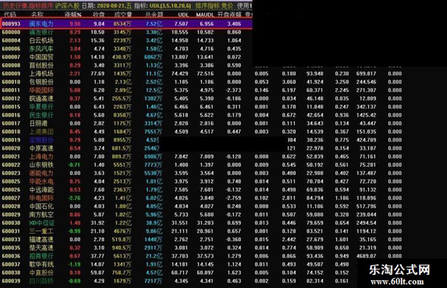
Task: Click MAUDL value 37.573
Action: pyautogui.click(x=205, y=256)
